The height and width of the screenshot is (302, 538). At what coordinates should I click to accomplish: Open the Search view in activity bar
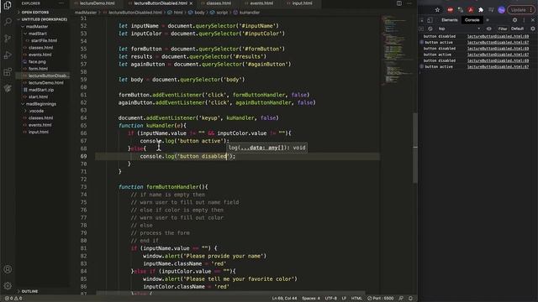8,22
